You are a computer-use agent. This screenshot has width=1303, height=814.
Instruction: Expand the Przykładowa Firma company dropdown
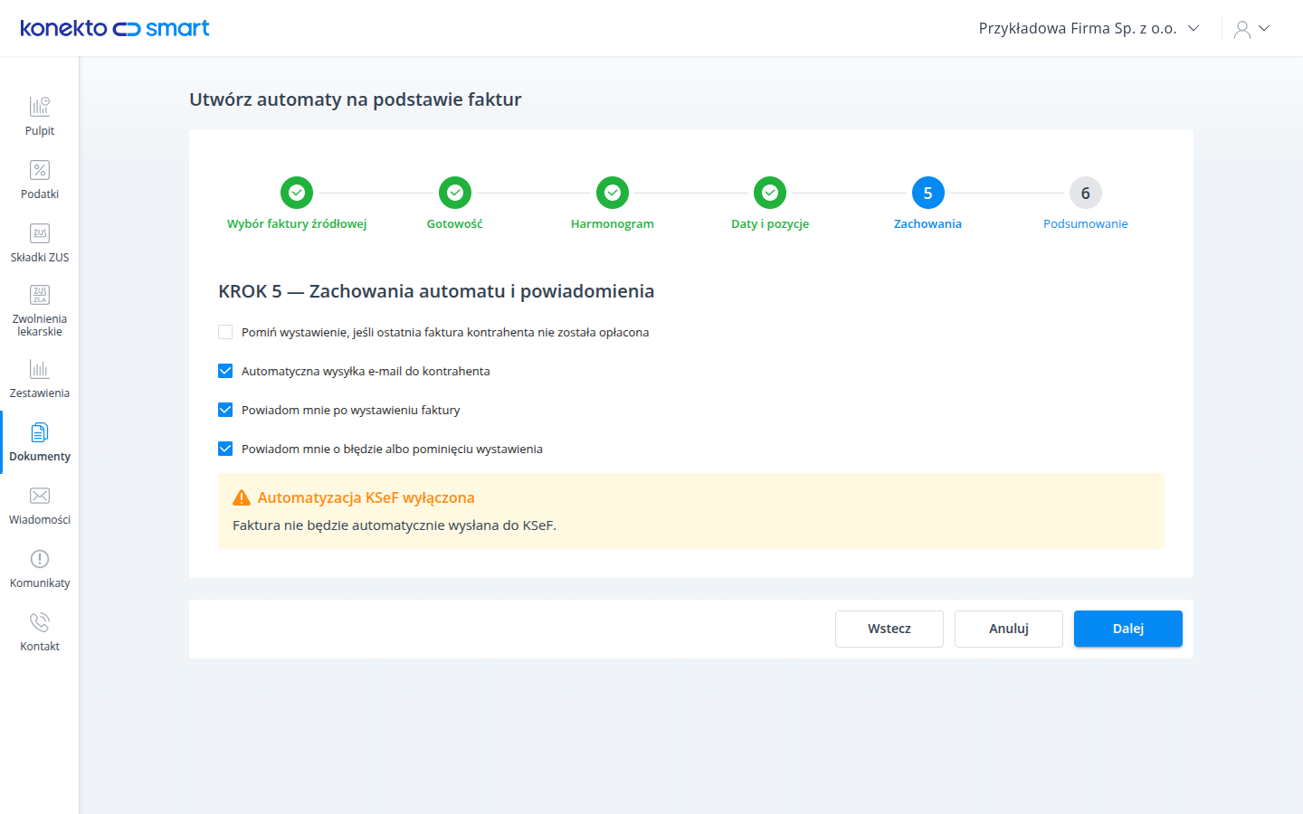tap(1089, 28)
